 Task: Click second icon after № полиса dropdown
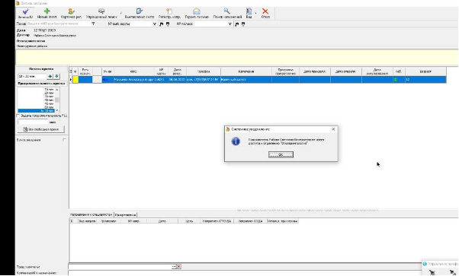(243, 24)
